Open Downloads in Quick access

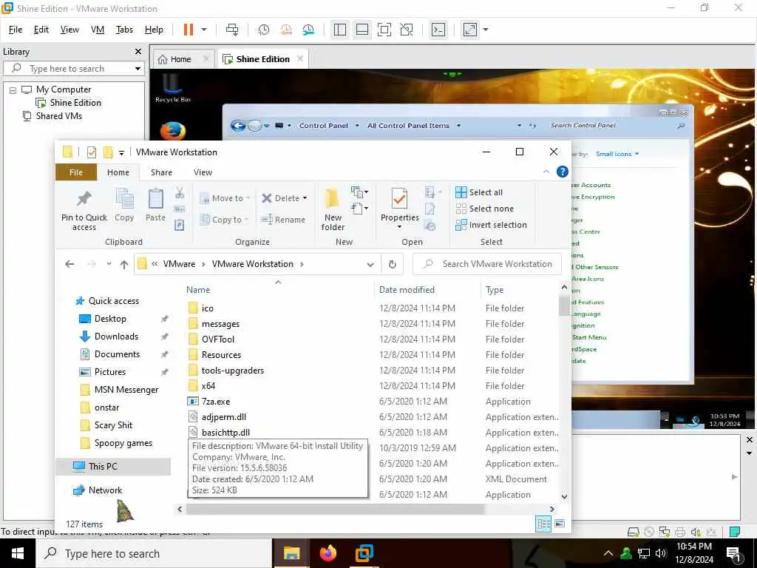click(116, 337)
